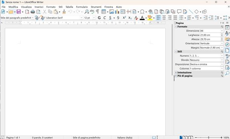Open the Strumenti menu
Image resolution: width=230 pixels, height=139 pixels.
[96, 7]
